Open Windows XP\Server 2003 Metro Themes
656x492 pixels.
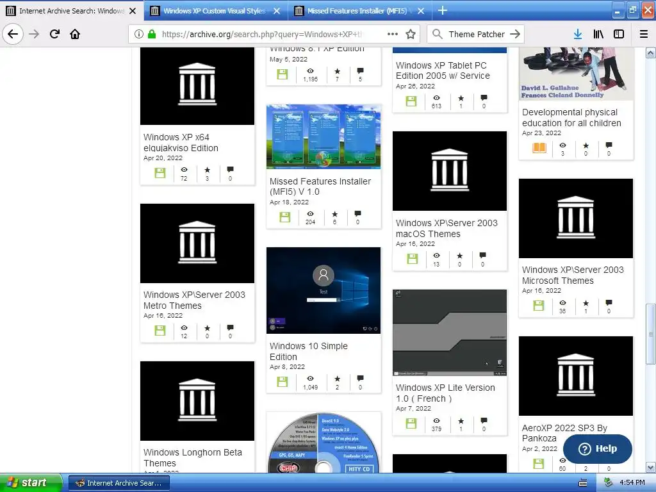tap(194, 300)
